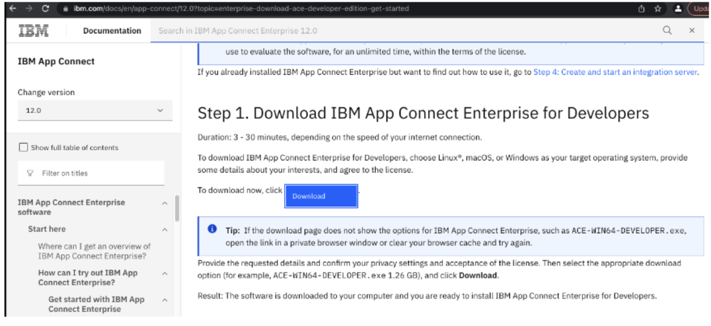Click the filter funnel icon
The width and height of the screenshot is (711, 326).
coord(30,173)
